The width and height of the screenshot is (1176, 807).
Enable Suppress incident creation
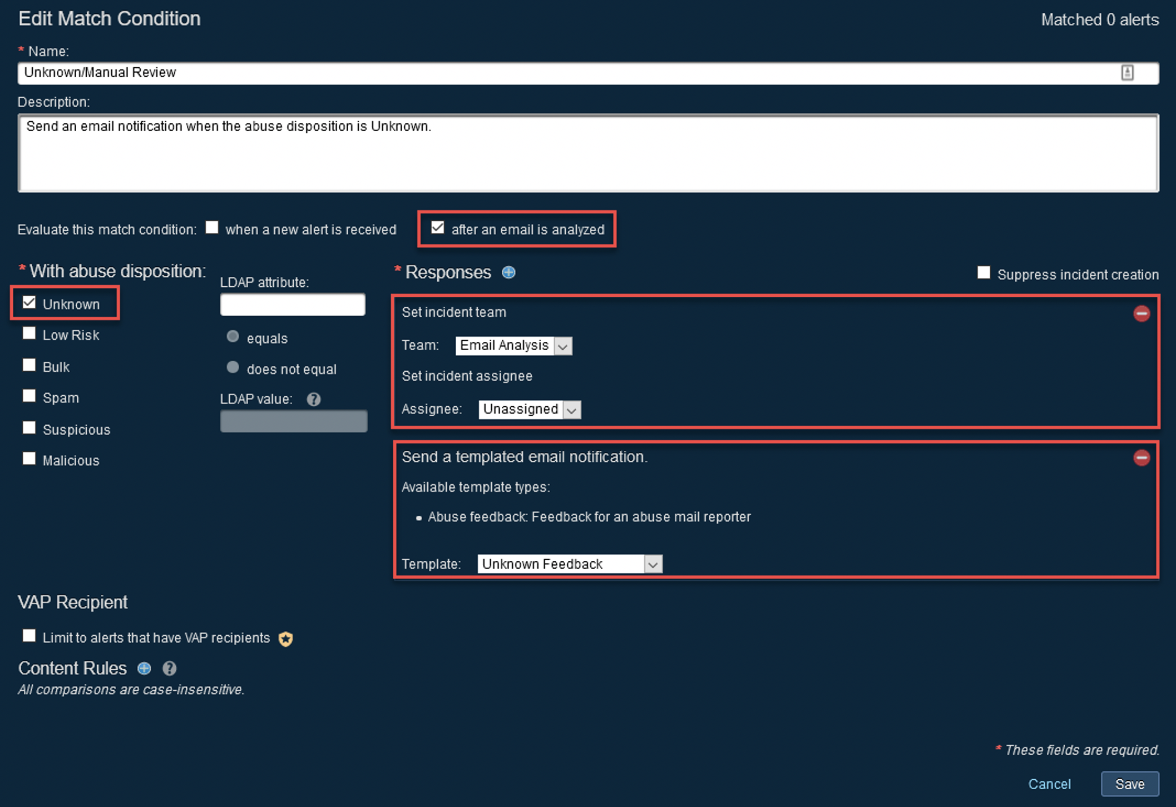[x=984, y=273]
